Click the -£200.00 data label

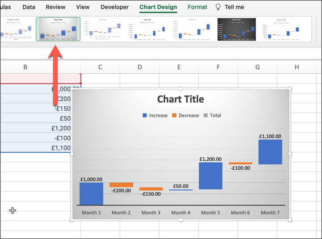pos(121,191)
